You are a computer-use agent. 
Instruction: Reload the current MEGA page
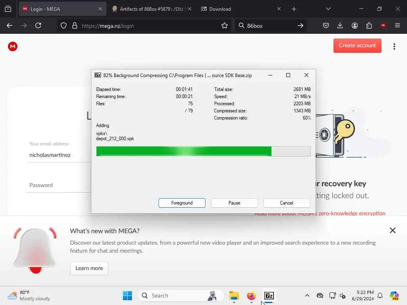[x=38, y=26]
